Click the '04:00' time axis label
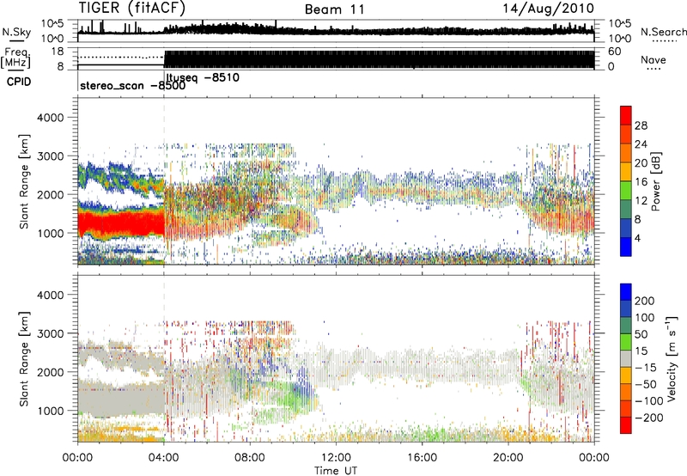 [164, 458]
